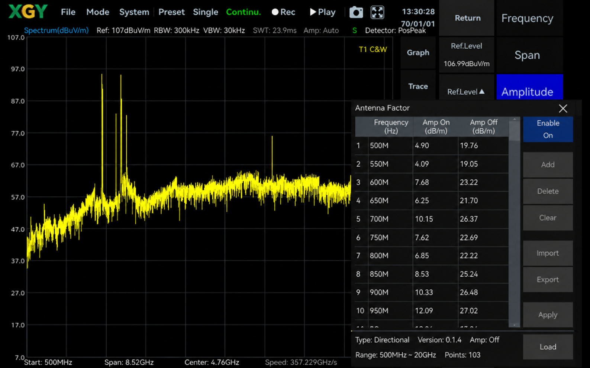Viewport: 590px width, 368px height.
Task: Click the Span: 8.52GHz readout
Action: coord(129,362)
